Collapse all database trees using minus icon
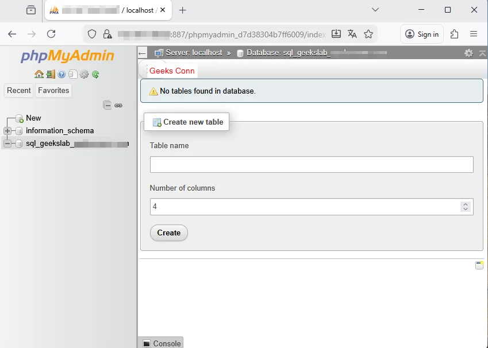Image resolution: width=488 pixels, height=348 pixels. 107,105
